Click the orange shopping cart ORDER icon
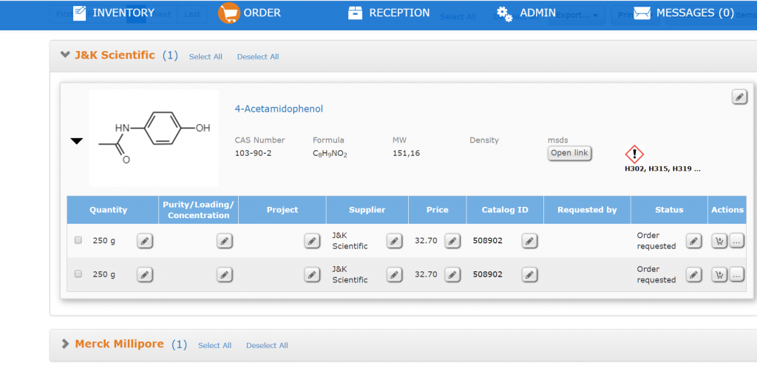Screen dimensions: 757x374 click(228, 13)
